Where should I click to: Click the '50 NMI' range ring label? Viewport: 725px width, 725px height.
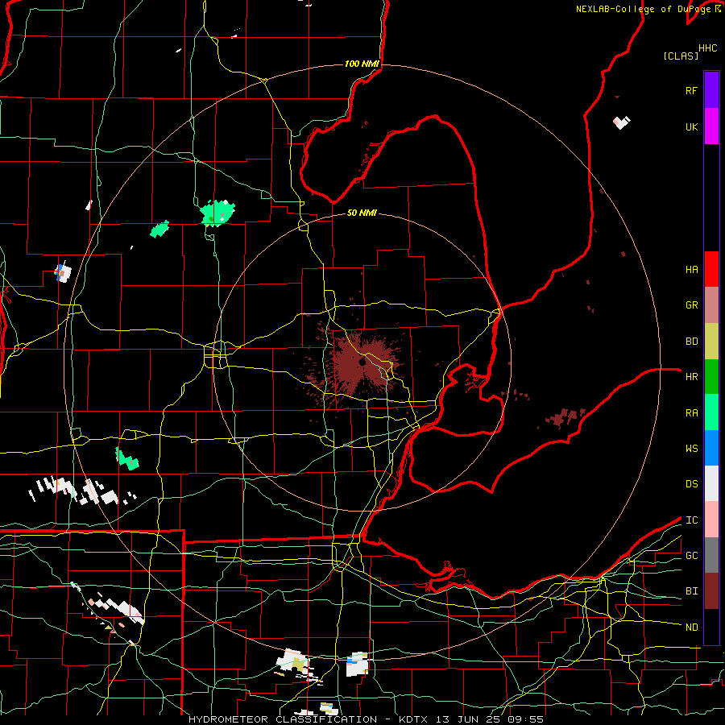point(362,213)
